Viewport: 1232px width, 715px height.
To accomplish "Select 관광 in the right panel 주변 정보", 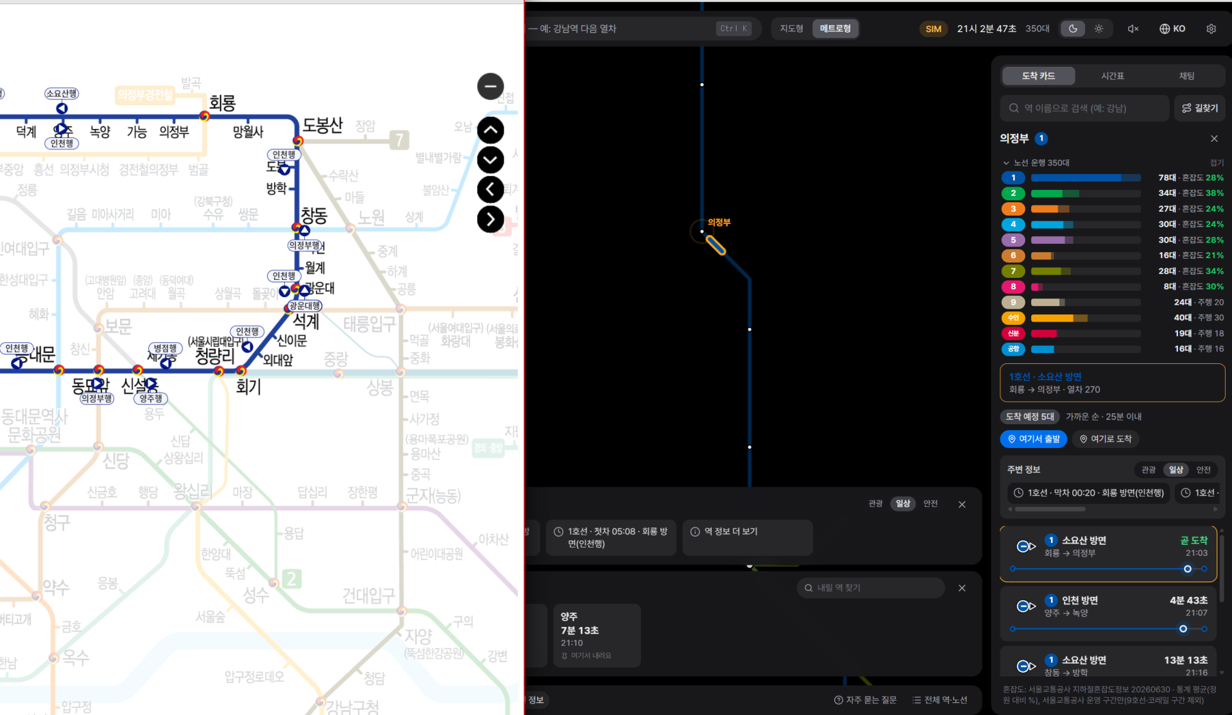I will point(1149,470).
